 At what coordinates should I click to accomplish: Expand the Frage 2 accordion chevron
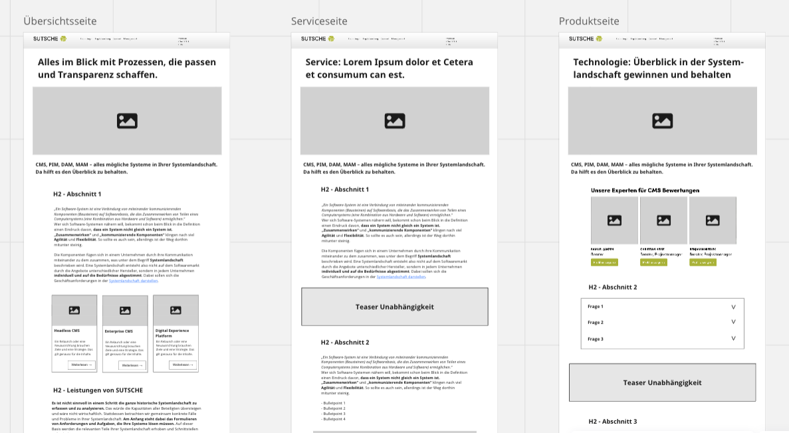click(x=733, y=322)
